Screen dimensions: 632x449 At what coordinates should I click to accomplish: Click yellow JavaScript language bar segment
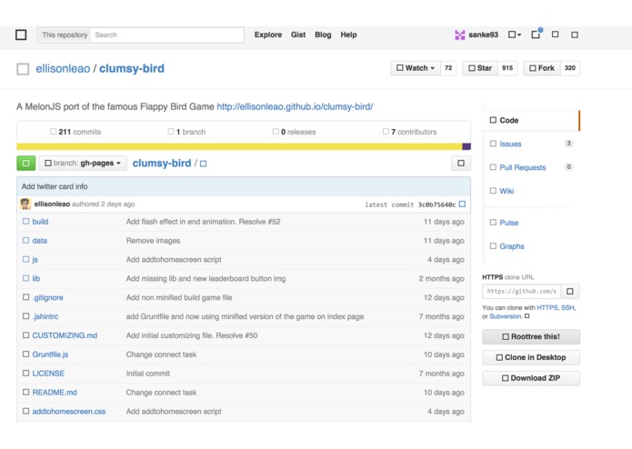(x=239, y=146)
